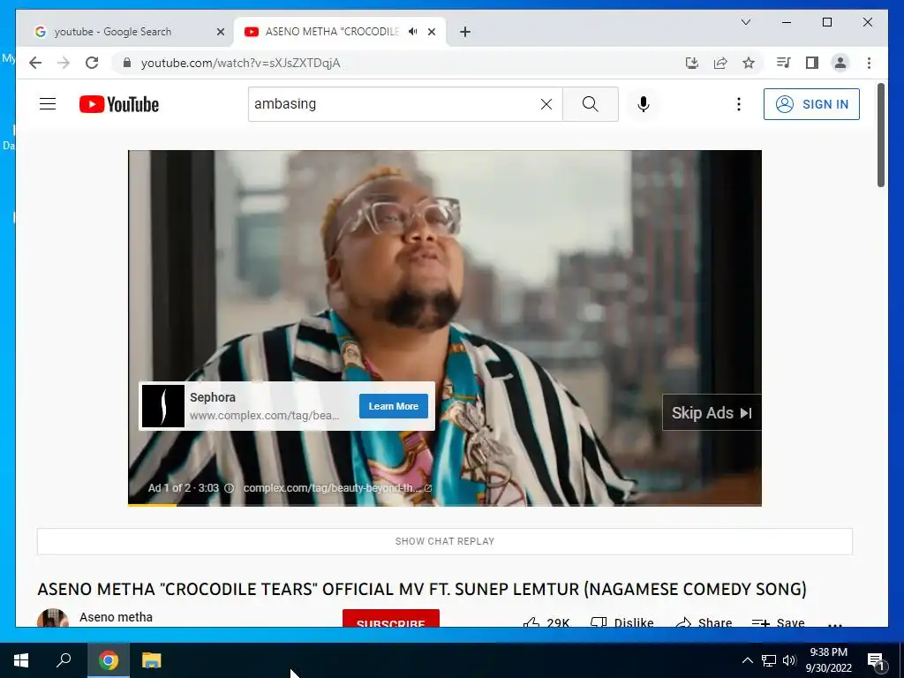Open notification center icon

point(875,661)
